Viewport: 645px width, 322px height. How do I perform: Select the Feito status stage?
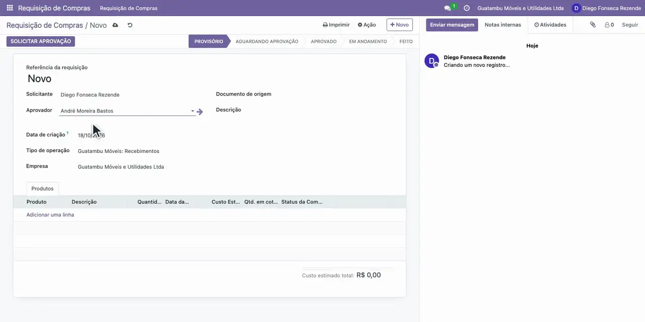(x=406, y=41)
